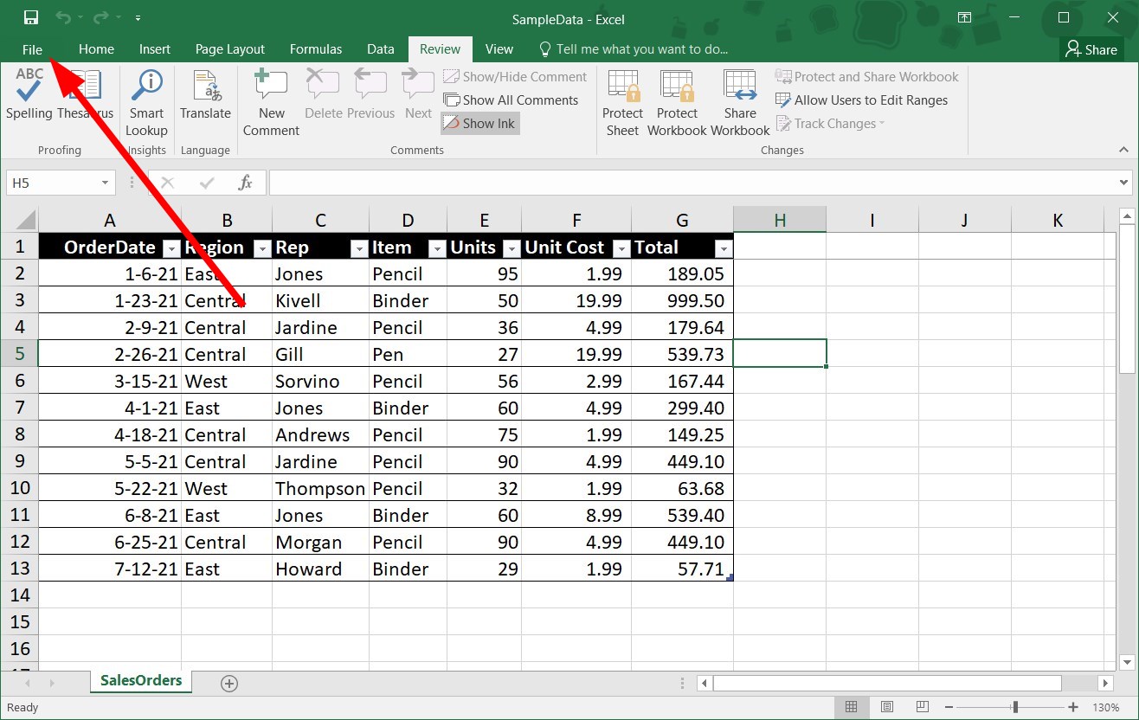Switch to the Formulas tab
The width and height of the screenshot is (1139, 720).
click(316, 49)
